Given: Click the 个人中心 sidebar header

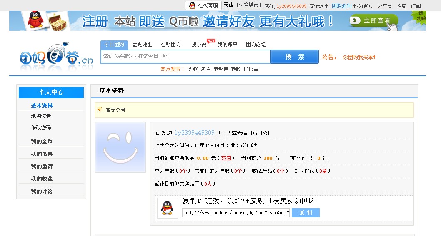Looking at the screenshot, I should click(51, 92).
